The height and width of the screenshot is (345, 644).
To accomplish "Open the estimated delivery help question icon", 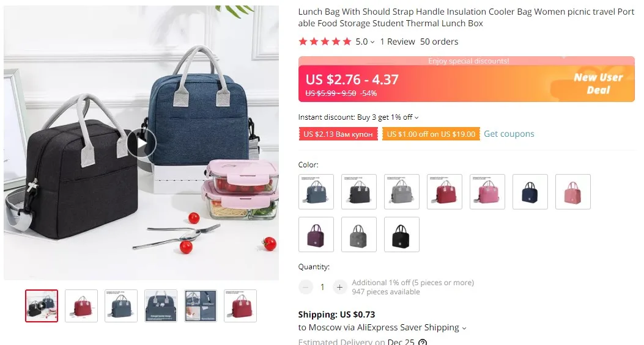I will pos(422,342).
